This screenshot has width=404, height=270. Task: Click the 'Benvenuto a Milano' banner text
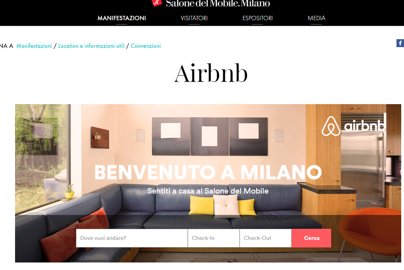coord(208,172)
